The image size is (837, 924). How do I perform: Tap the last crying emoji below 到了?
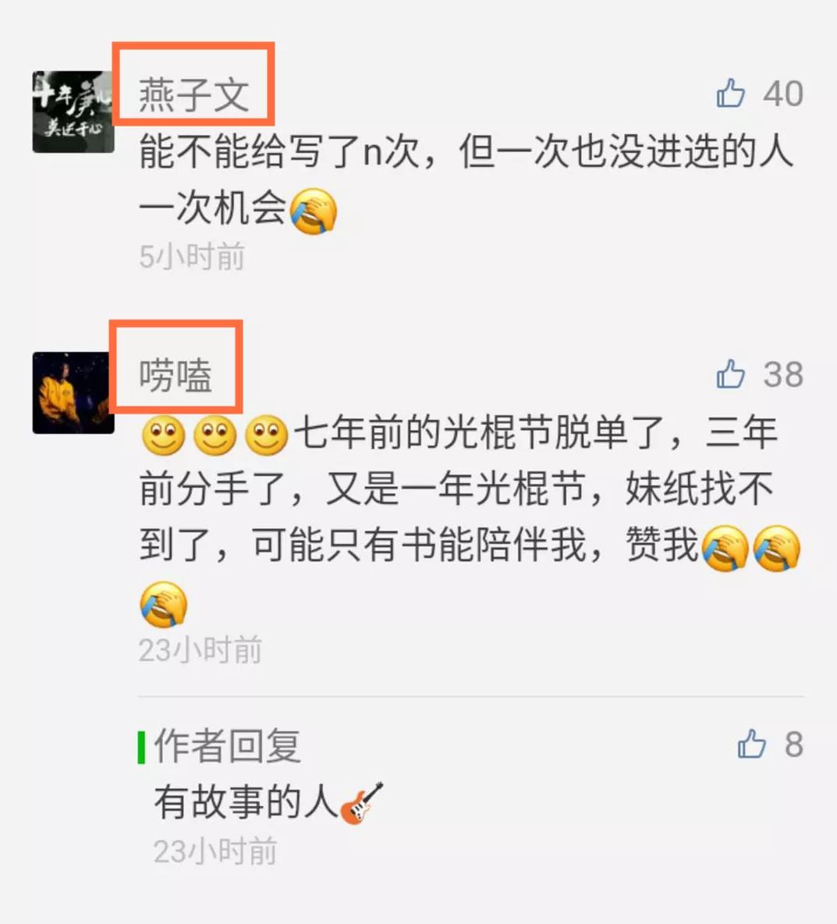tap(164, 605)
